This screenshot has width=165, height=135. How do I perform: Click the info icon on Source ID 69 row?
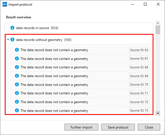[x=17, y=76]
